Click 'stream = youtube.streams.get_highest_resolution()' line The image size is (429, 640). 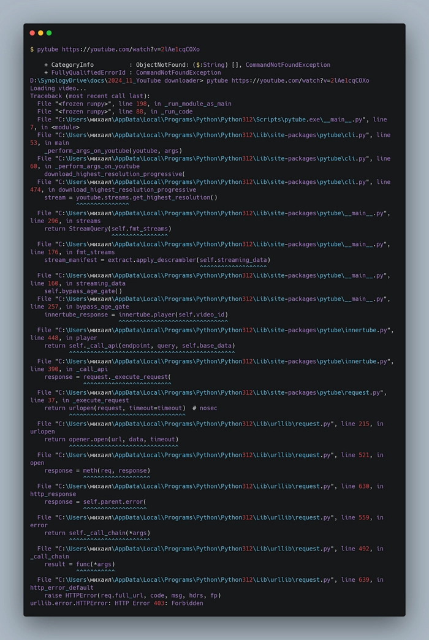click(131, 197)
